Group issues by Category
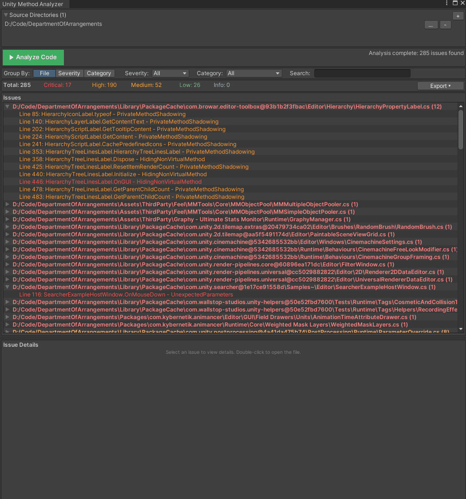 click(x=99, y=73)
